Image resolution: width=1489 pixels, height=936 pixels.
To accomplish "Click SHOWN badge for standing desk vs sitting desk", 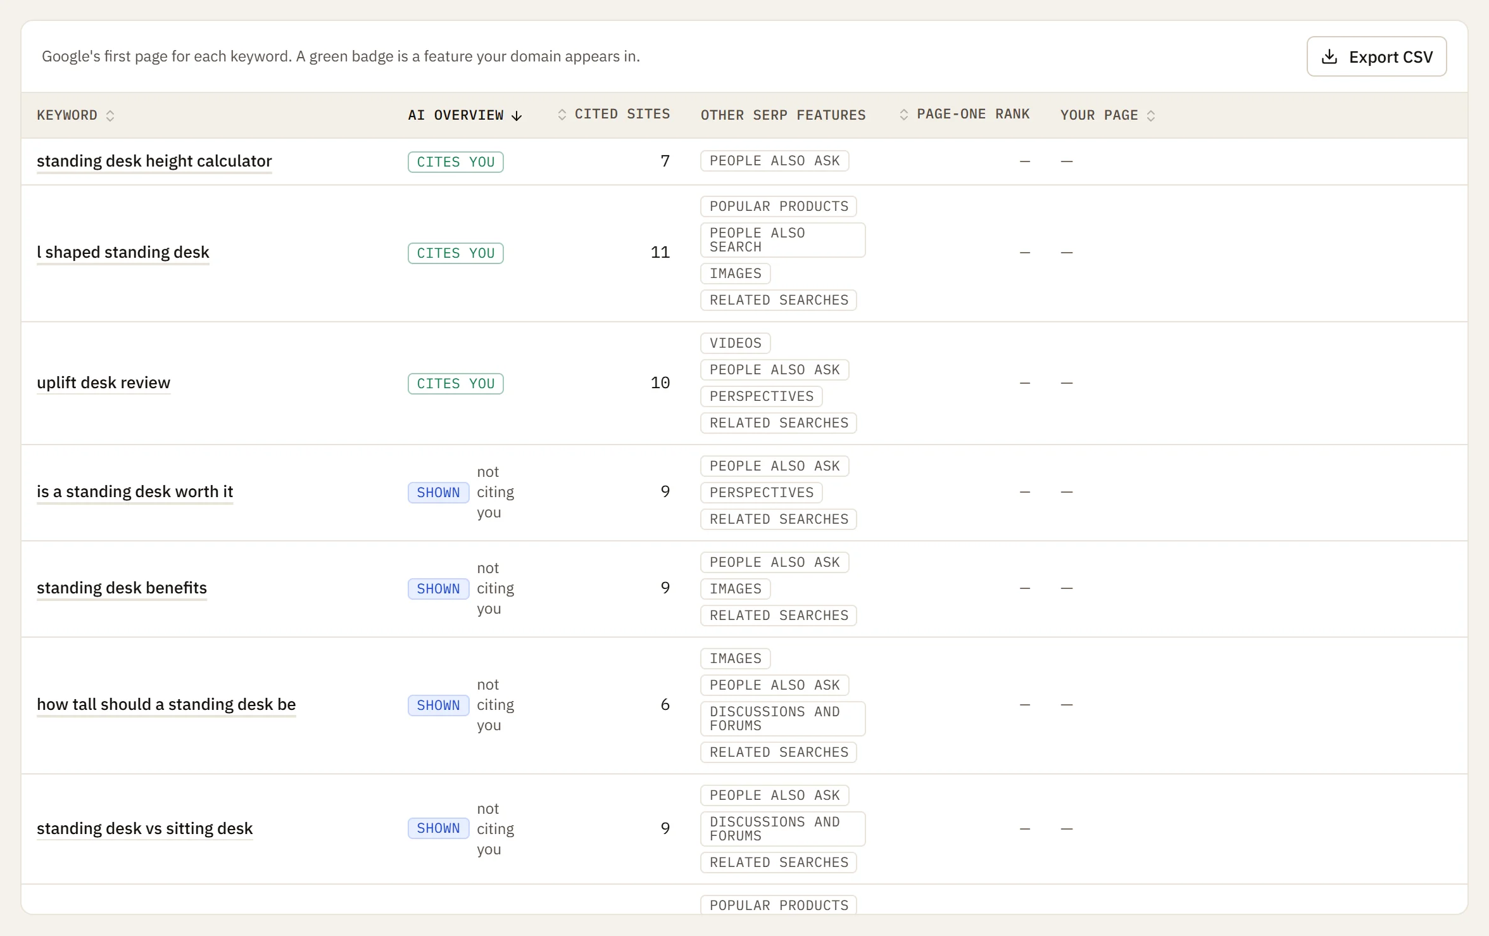I will pos(439,828).
